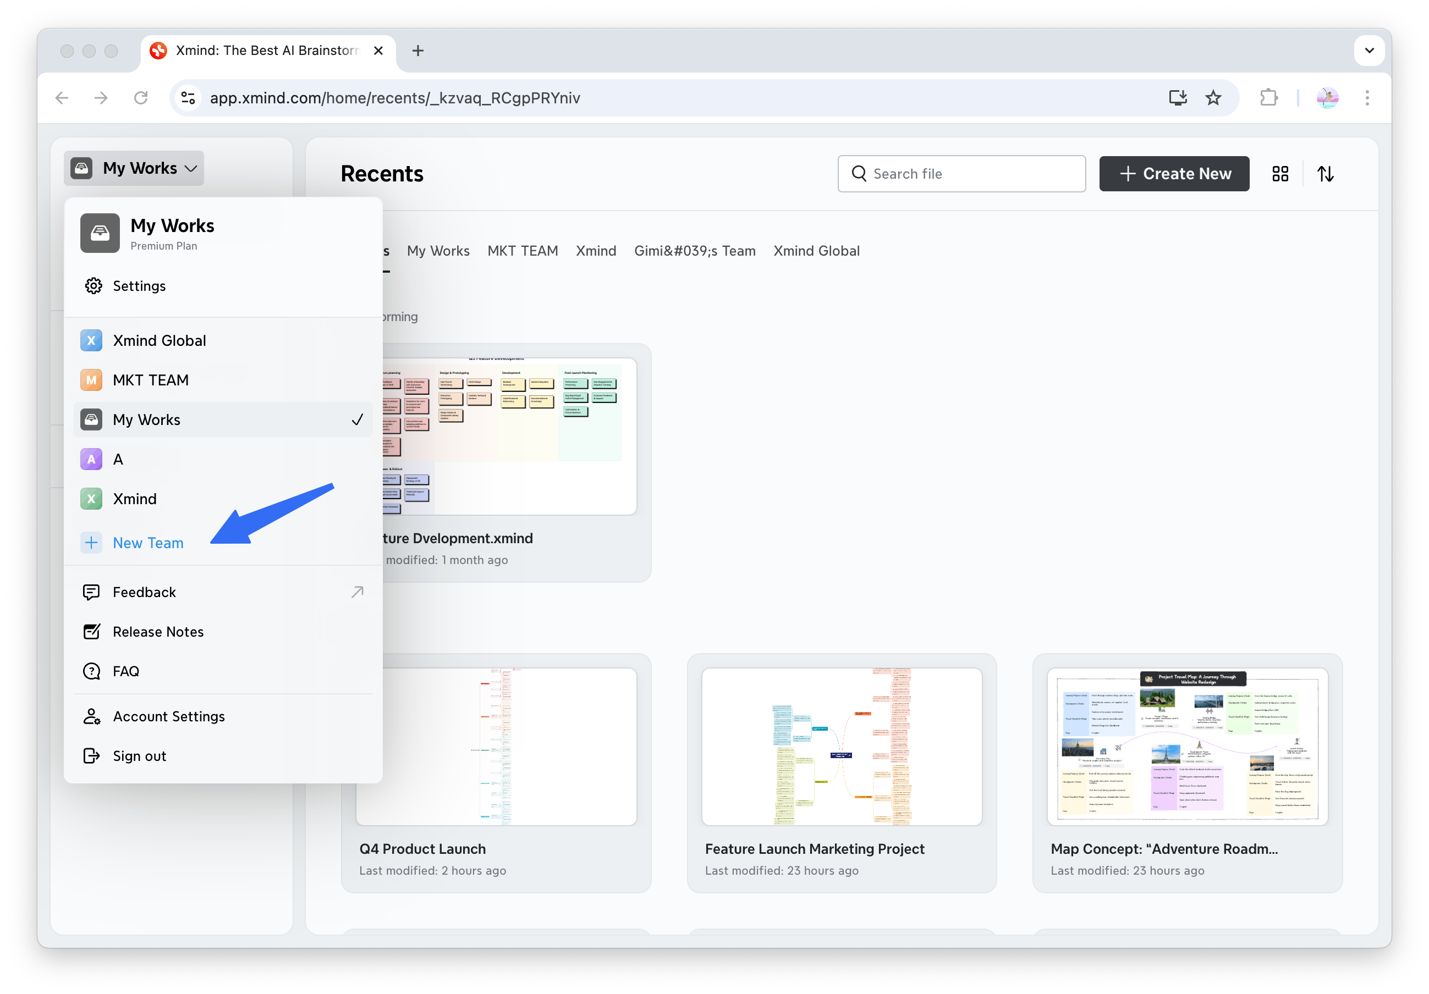Open the My Works workspace dropdown
This screenshot has width=1429, height=994.
click(x=134, y=168)
